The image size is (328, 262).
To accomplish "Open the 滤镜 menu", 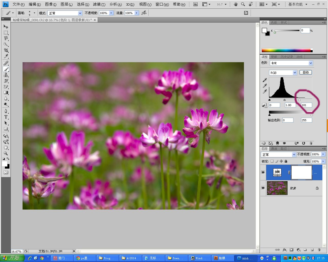I will coord(99,4).
